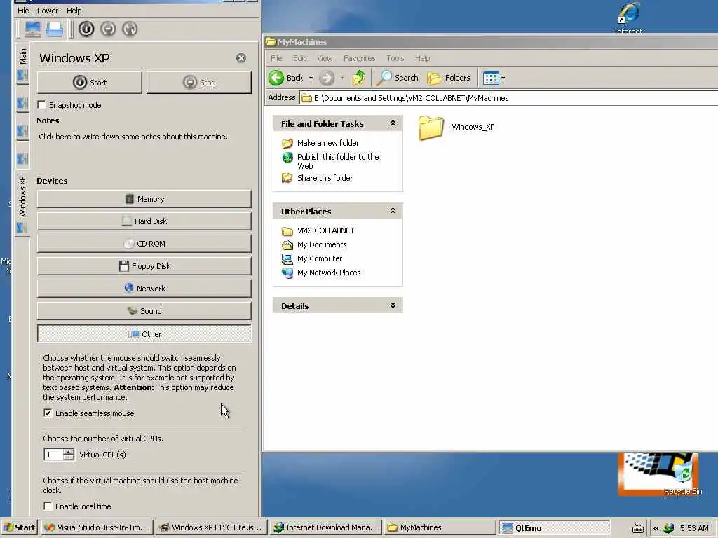This screenshot has width=718, height=538.
Task: Click the Virtual CPU(s) number field
Action: pos(53,455)
